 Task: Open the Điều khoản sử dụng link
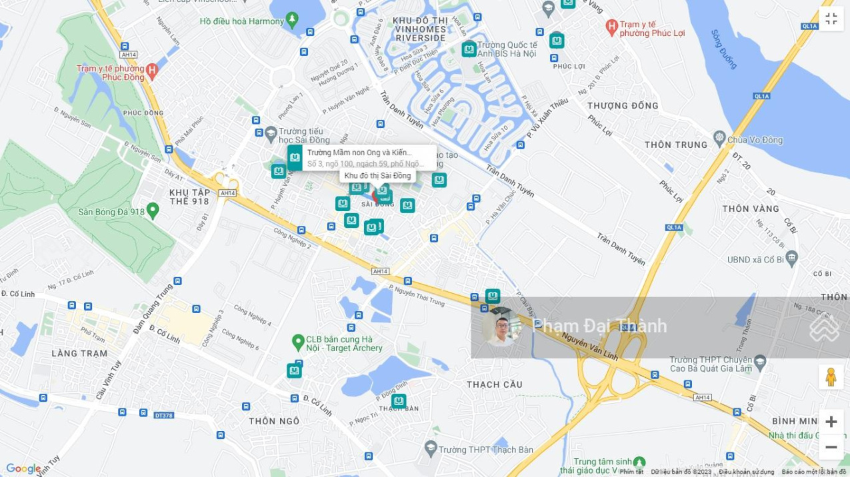747,472
